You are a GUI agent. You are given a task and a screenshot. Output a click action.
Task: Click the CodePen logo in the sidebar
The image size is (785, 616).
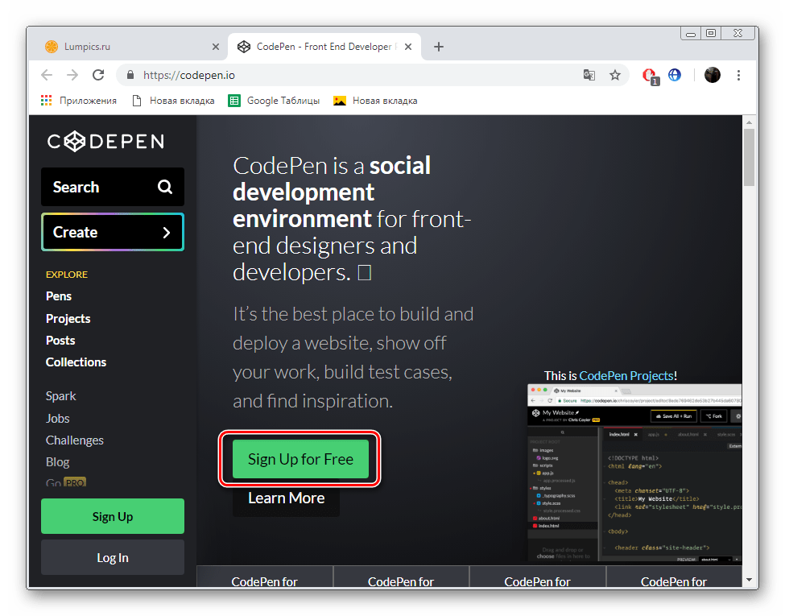pos(105,141)
